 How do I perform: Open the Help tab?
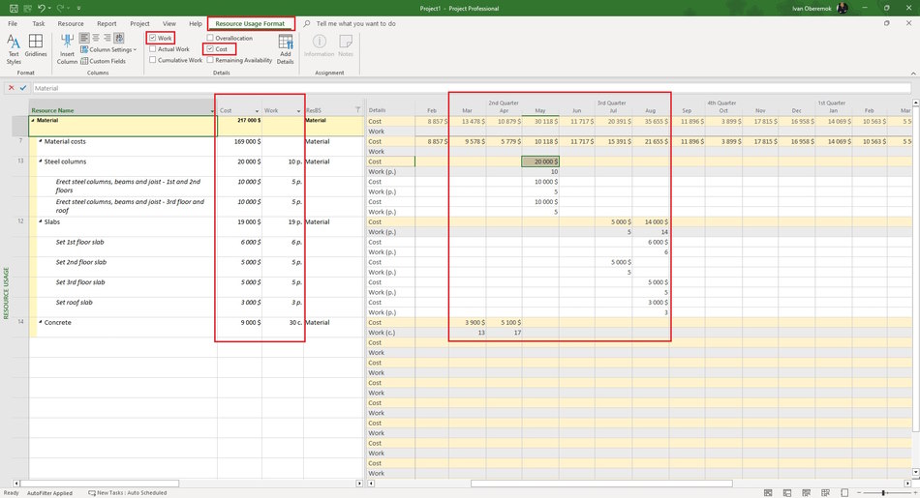(196, 24)
